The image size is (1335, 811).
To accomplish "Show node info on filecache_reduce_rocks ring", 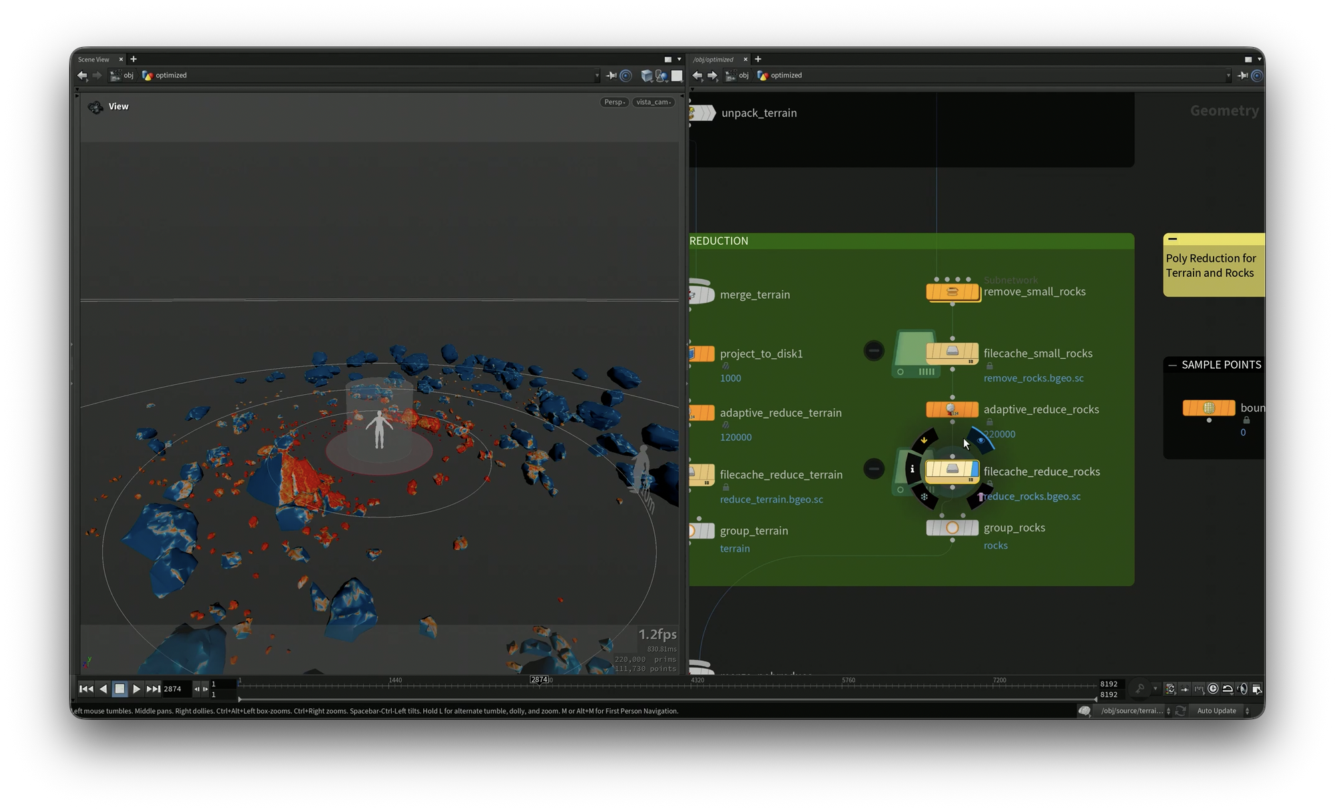I will click(912, 470).
